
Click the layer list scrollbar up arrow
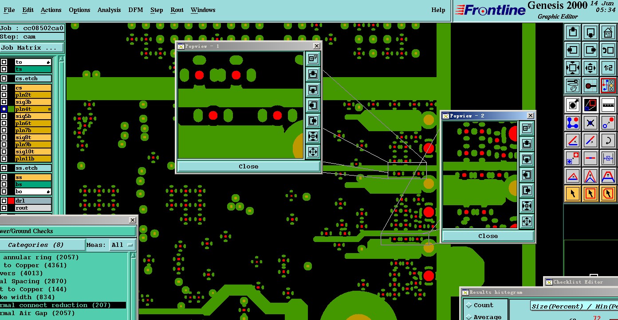(61, 59)
